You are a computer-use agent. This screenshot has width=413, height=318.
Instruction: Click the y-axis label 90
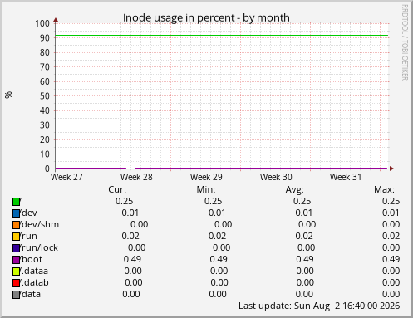click(45, 38)
